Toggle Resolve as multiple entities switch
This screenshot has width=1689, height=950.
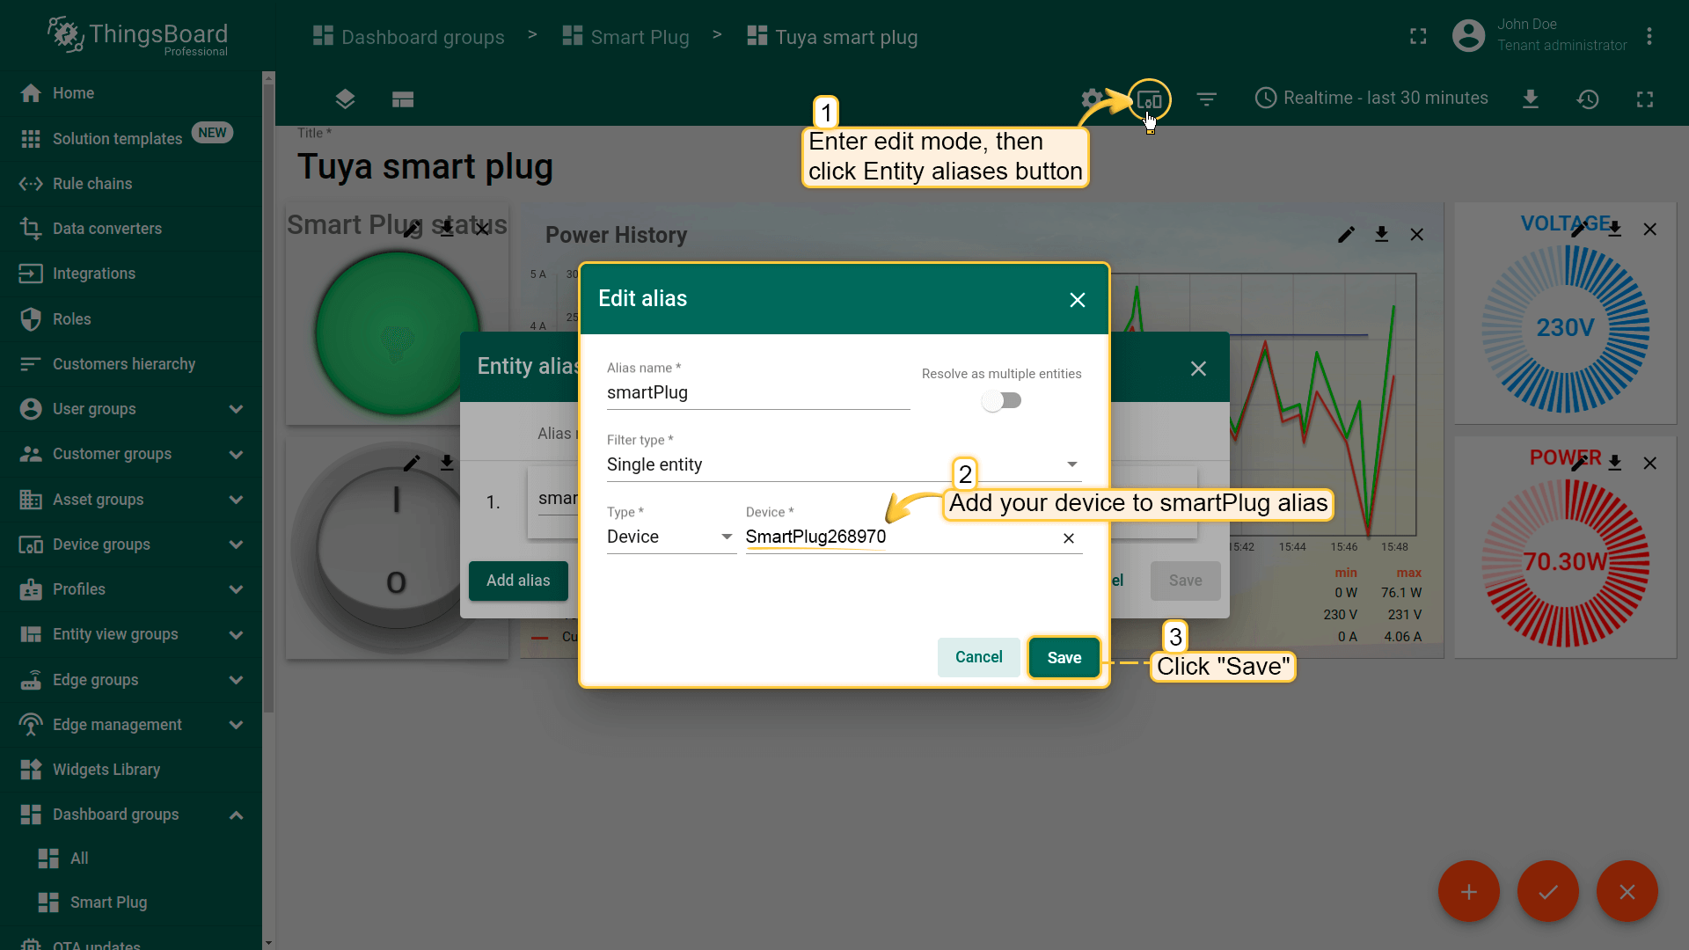1001,401
